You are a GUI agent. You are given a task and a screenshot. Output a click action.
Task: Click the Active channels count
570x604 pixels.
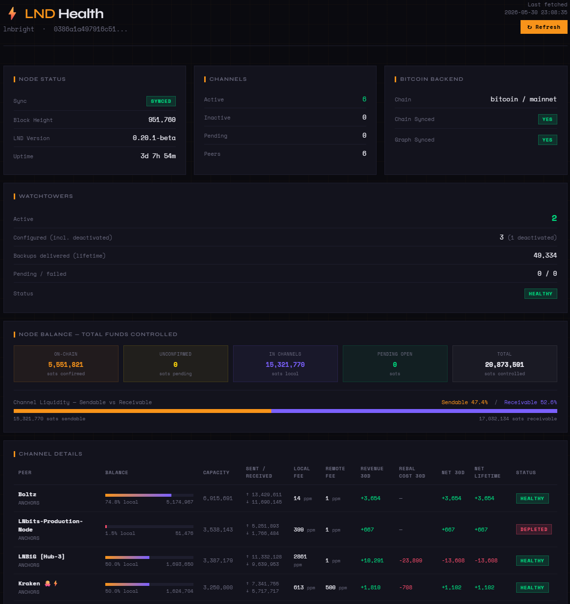(x=364, y=99)
